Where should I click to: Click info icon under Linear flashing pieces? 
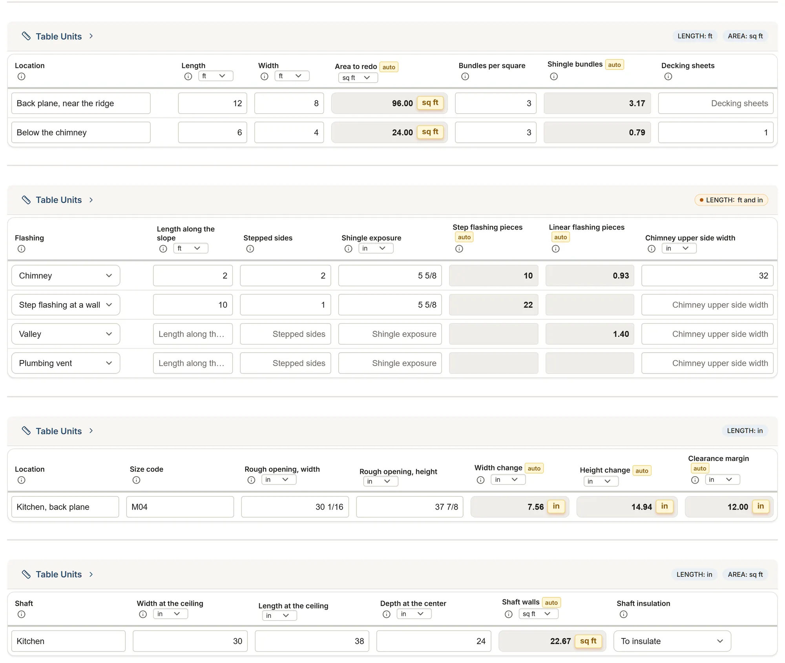pos(555,249)
